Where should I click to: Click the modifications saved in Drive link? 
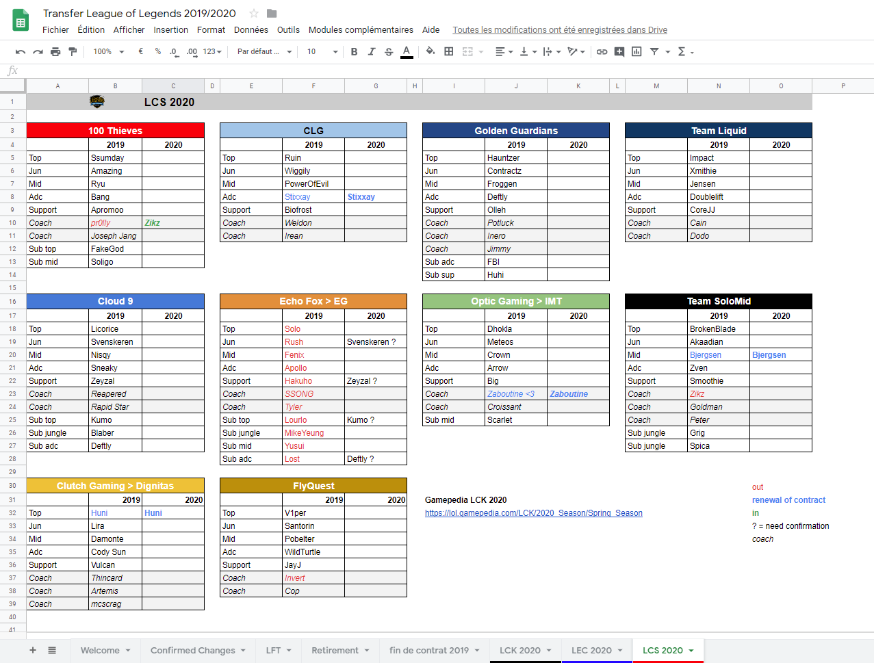tap(560, 30)
